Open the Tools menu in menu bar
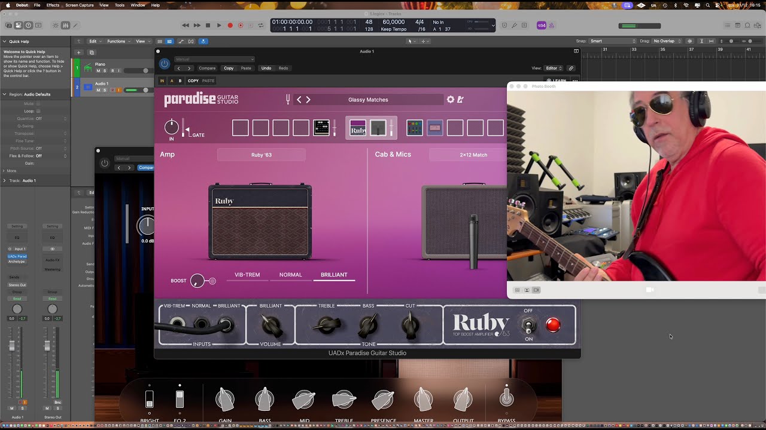Image resolution: width=766 pixels, height=430 pixels. (x=120, y=5)
